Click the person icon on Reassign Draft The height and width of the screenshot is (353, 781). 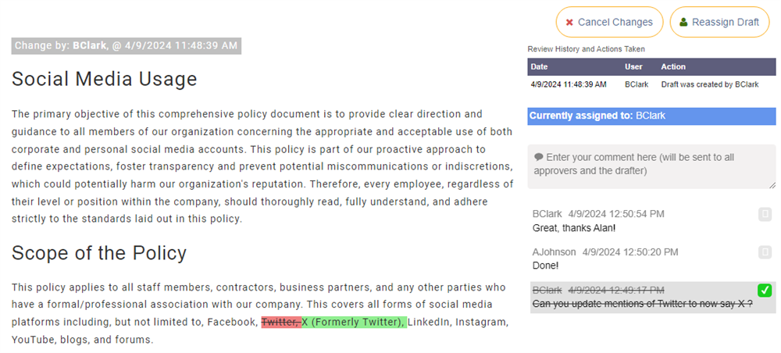[683, 22]
